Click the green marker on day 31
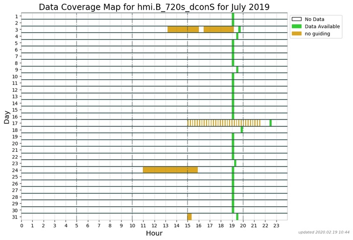353x240 pixels. (x=237, y=216)
